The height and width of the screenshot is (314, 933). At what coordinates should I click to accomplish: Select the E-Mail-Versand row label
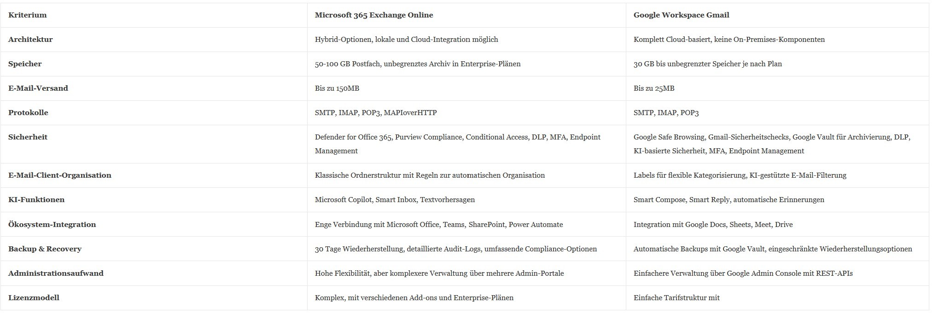(x=38, y=88)
